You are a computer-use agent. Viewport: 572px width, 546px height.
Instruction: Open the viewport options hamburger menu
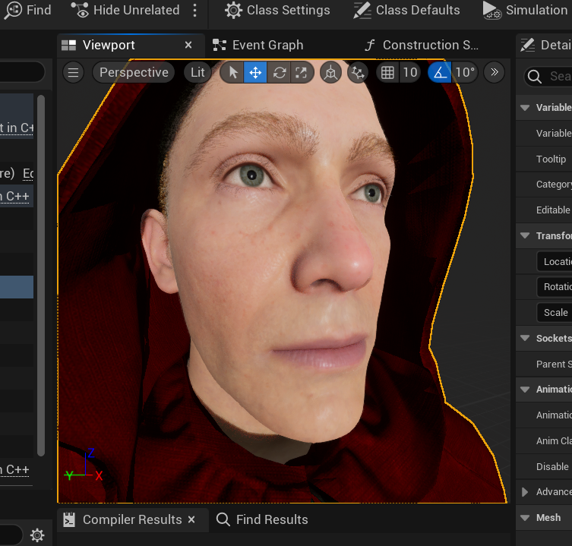pos(73,73)
